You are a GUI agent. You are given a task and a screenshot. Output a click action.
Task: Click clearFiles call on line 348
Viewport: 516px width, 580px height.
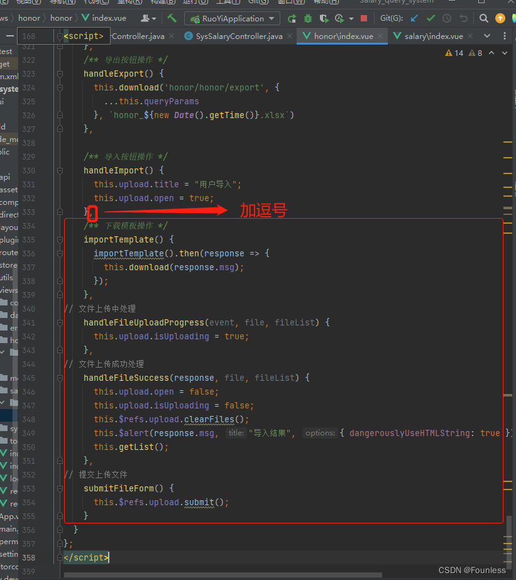[209, 419]
